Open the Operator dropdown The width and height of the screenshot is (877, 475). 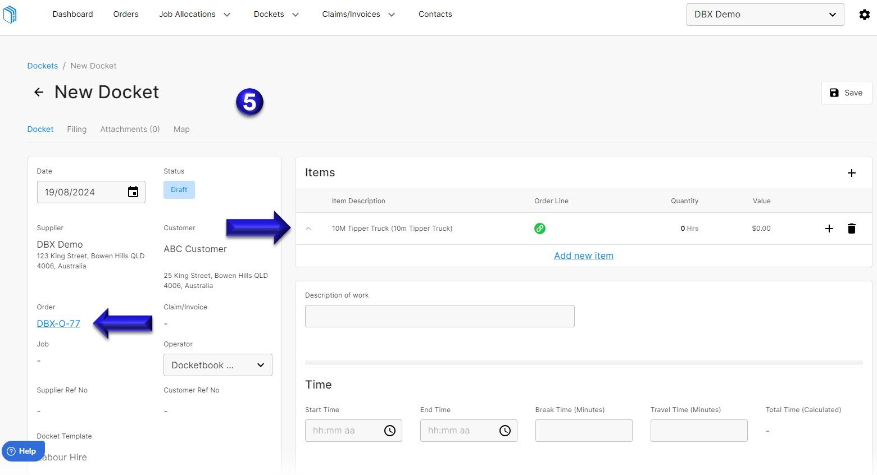point(217,365)
